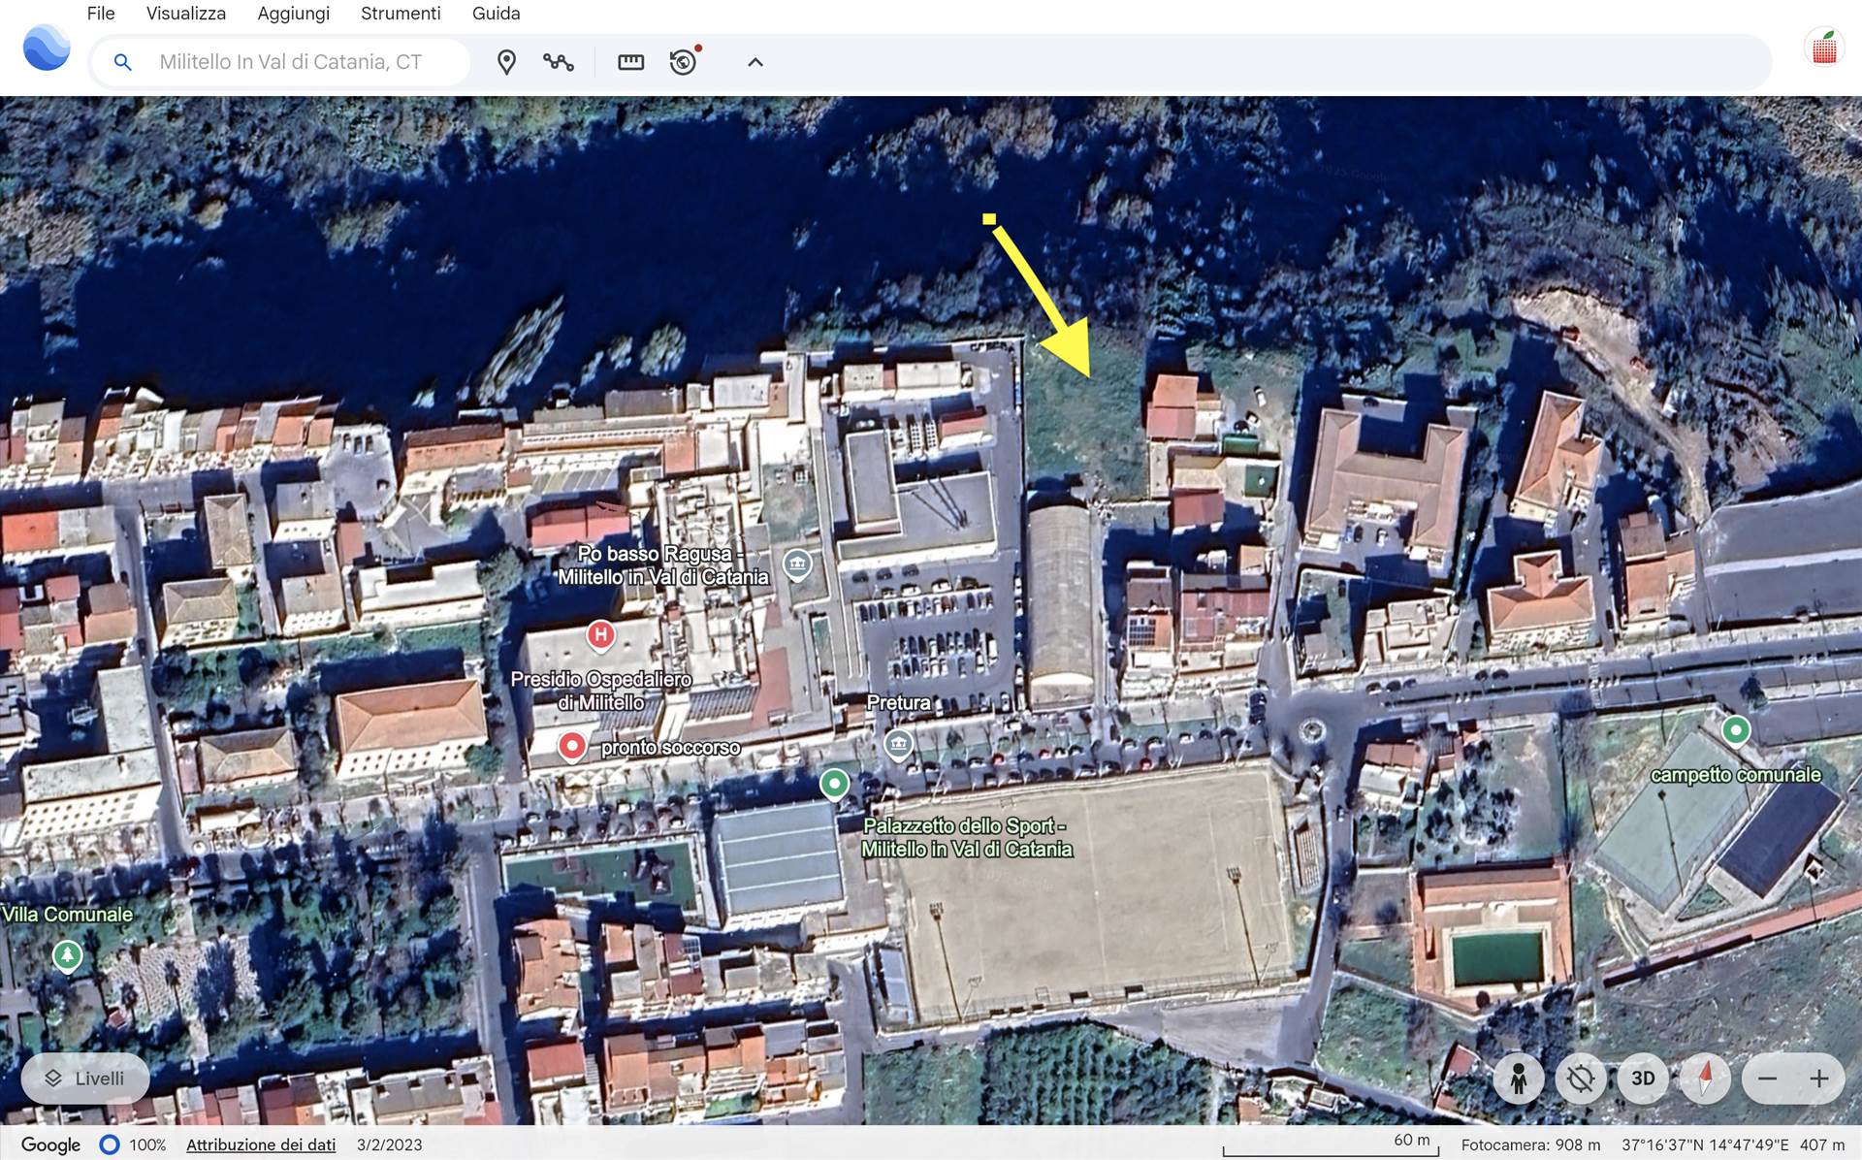This screenshot has height=1160, width=1862.
Task: Toggle the rotation reset button
Action: coord(1581,1079)
